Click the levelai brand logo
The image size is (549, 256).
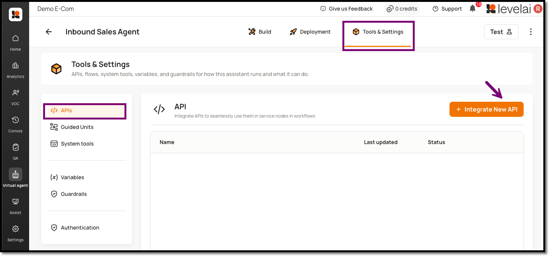tap(509, 9)
